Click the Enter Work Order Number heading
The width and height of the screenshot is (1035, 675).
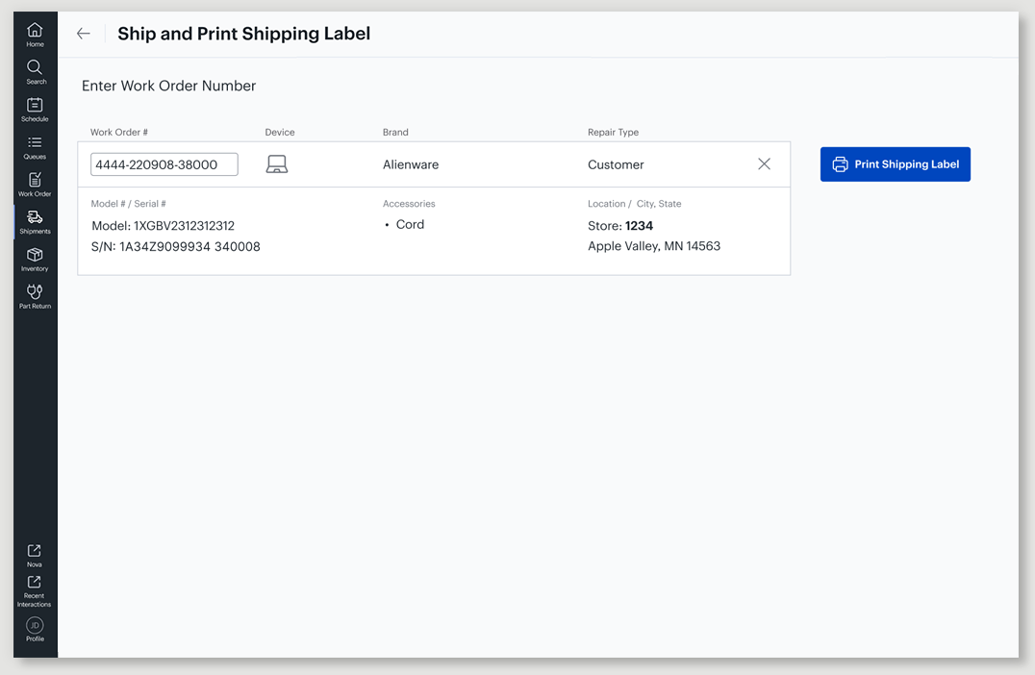coord(169,86)
